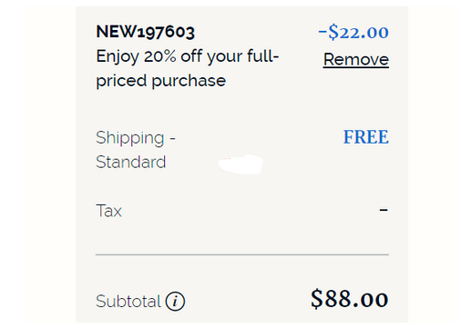Click the 'priced purchase' text line

point(161,81)
